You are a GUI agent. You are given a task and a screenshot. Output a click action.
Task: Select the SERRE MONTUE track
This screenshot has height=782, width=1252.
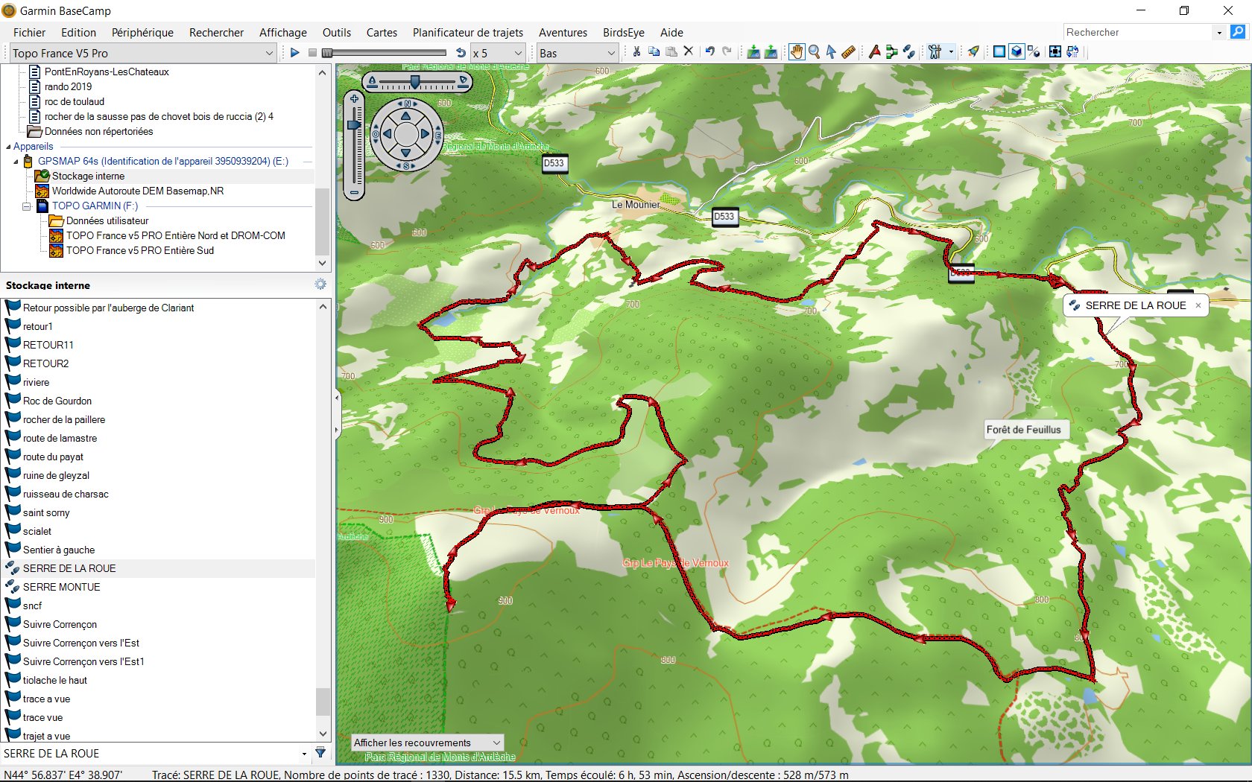click(61, 587)
